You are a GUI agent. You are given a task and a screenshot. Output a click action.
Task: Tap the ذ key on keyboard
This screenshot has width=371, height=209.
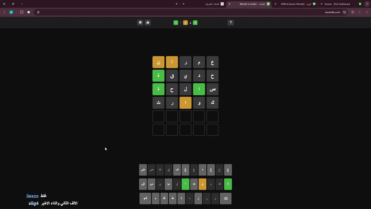(x=181, y=199)
